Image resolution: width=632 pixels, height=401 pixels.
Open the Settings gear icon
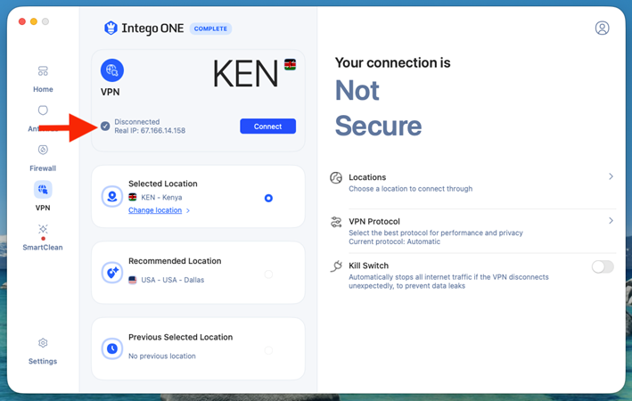pyautogui.click(x=43, y=342)
